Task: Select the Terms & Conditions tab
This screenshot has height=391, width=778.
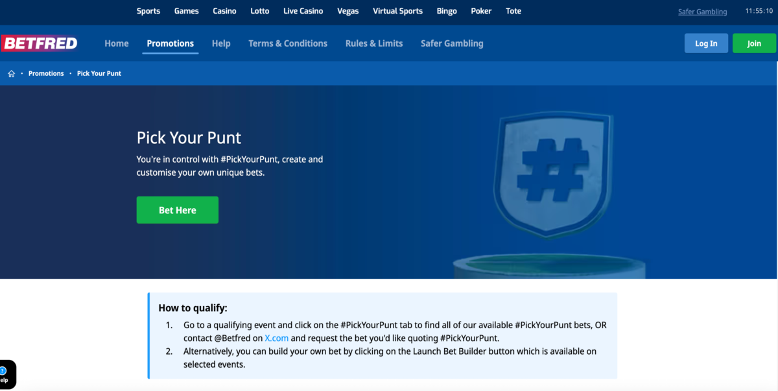Action: 288,43
